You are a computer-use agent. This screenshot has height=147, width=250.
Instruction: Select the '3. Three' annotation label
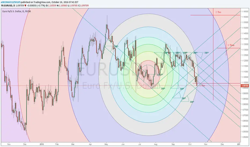pyautogui.click(x=231, y=45)
